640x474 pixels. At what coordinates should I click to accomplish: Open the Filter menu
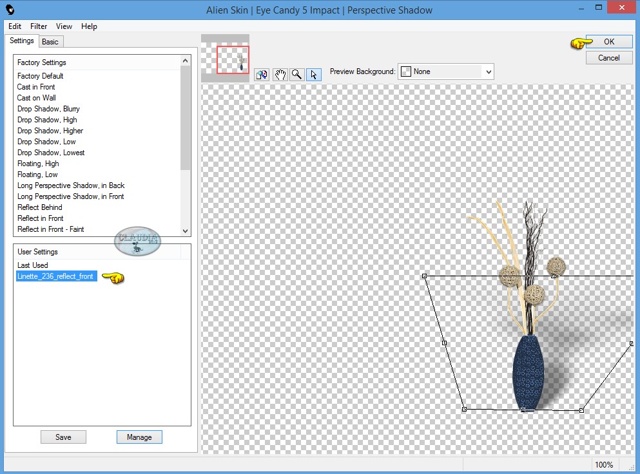[39, 26]
